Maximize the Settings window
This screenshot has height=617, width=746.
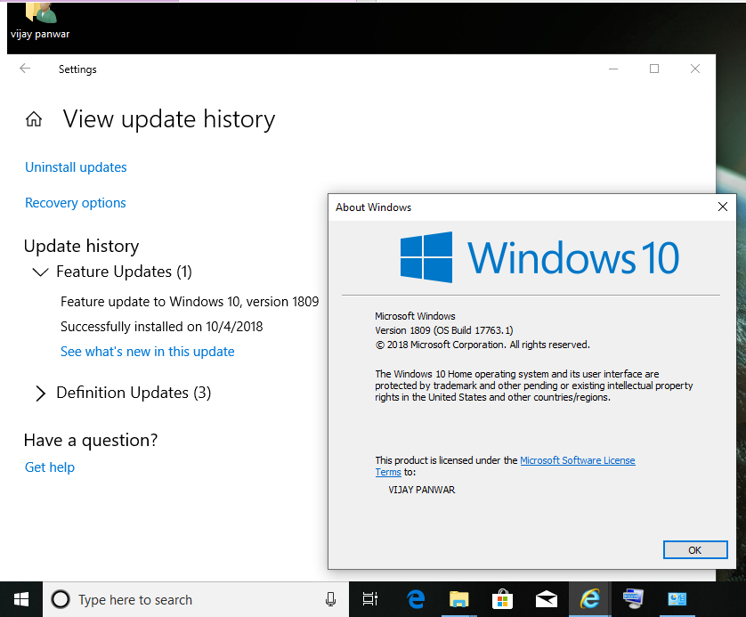tap(654, 69)
